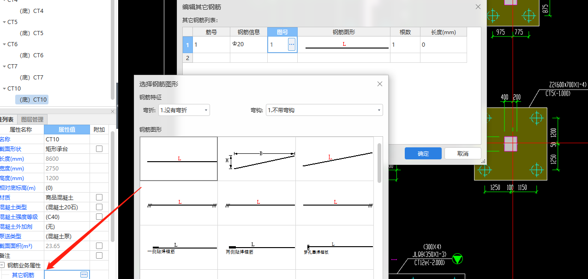Close the 编辑其它钢筋 dialog

478,6
